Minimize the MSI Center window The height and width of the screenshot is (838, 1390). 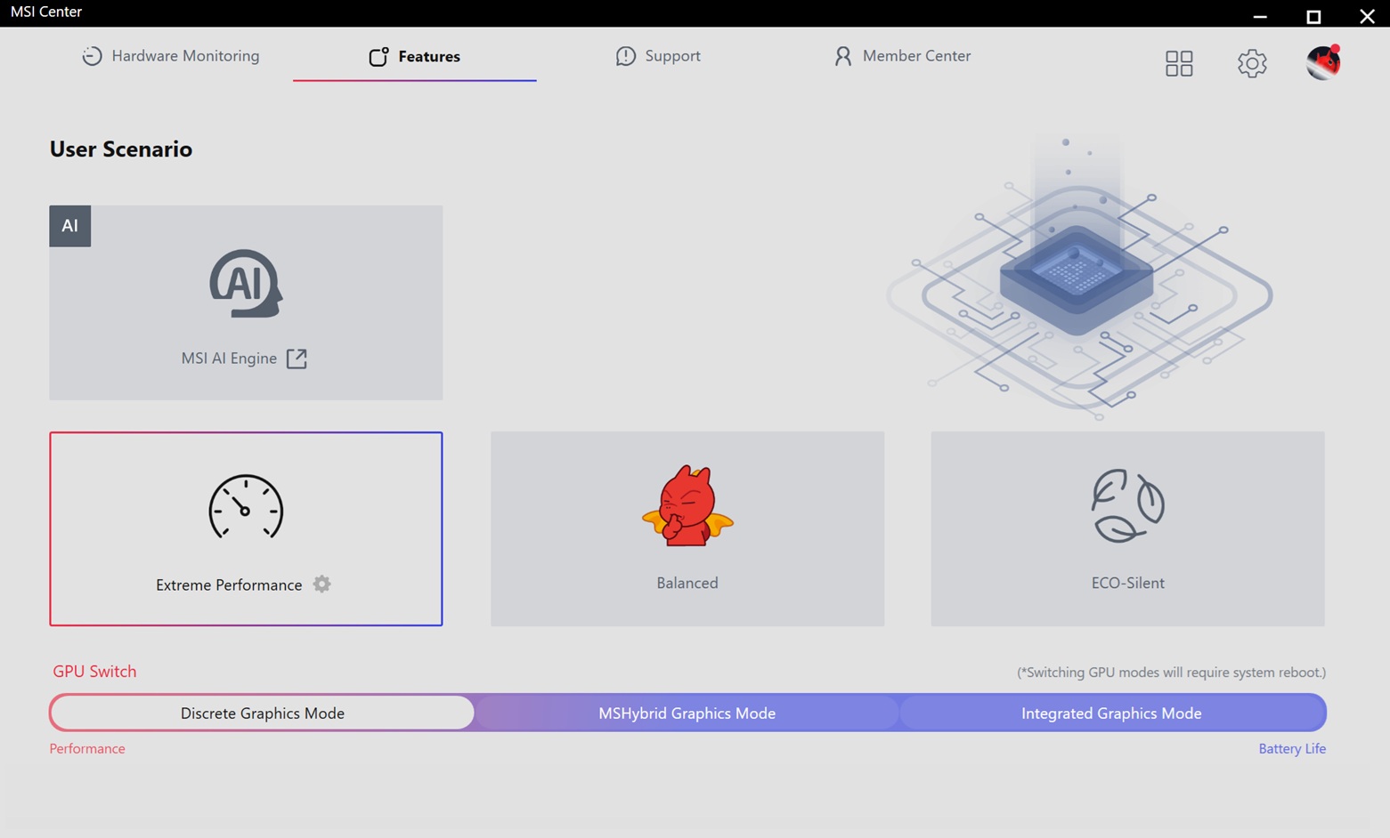[x=1260, y=15]
